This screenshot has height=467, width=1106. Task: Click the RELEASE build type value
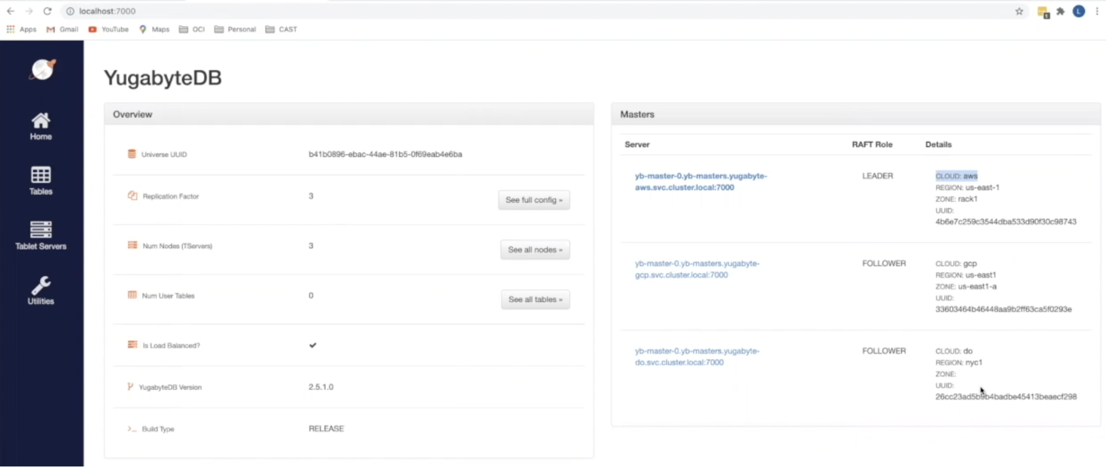point(326,428)
